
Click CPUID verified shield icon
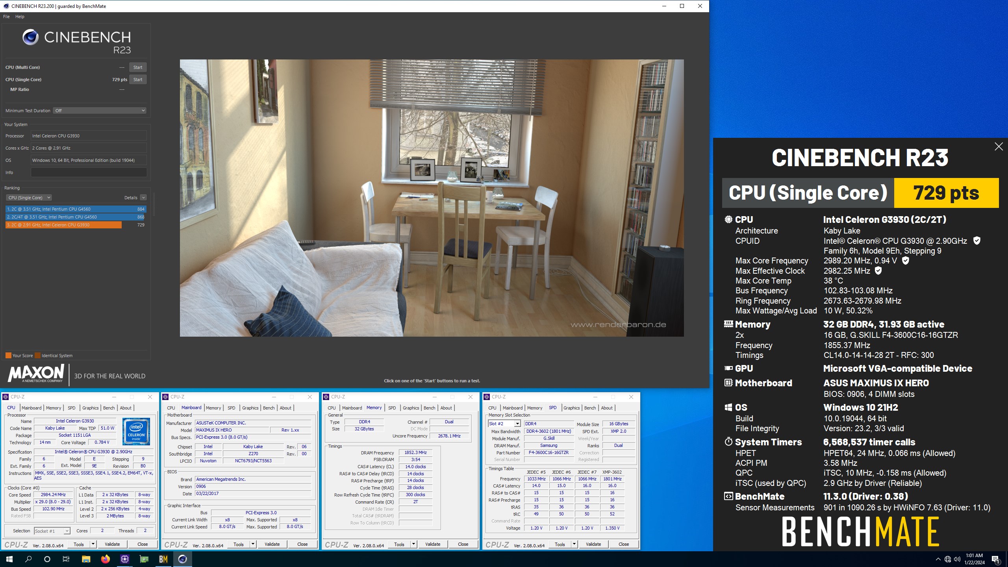coord(977,241)
